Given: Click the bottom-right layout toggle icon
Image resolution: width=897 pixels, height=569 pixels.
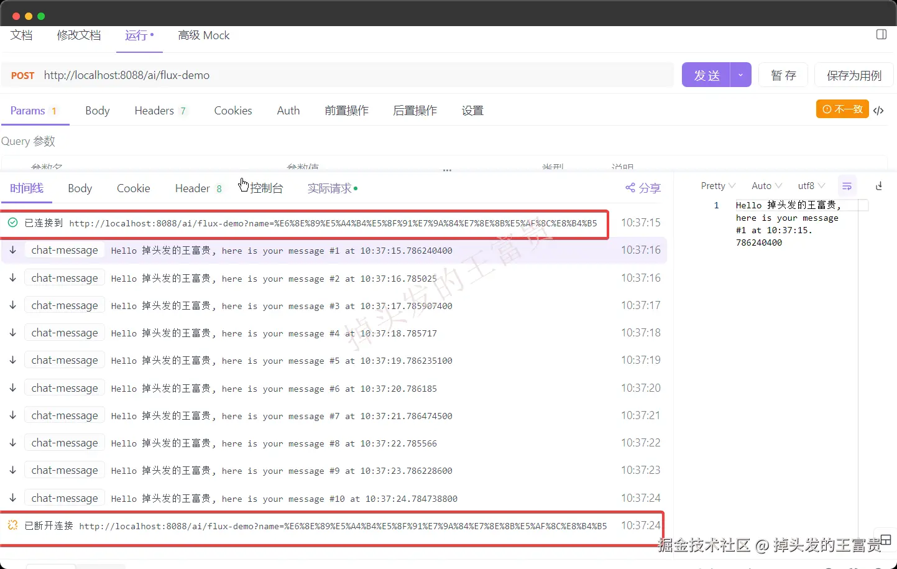Looking at the screenshot, I should click(886, 539).
